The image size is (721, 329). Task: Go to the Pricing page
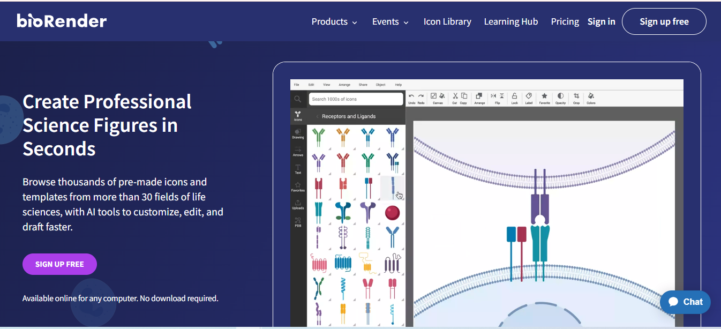click(565, 22)
